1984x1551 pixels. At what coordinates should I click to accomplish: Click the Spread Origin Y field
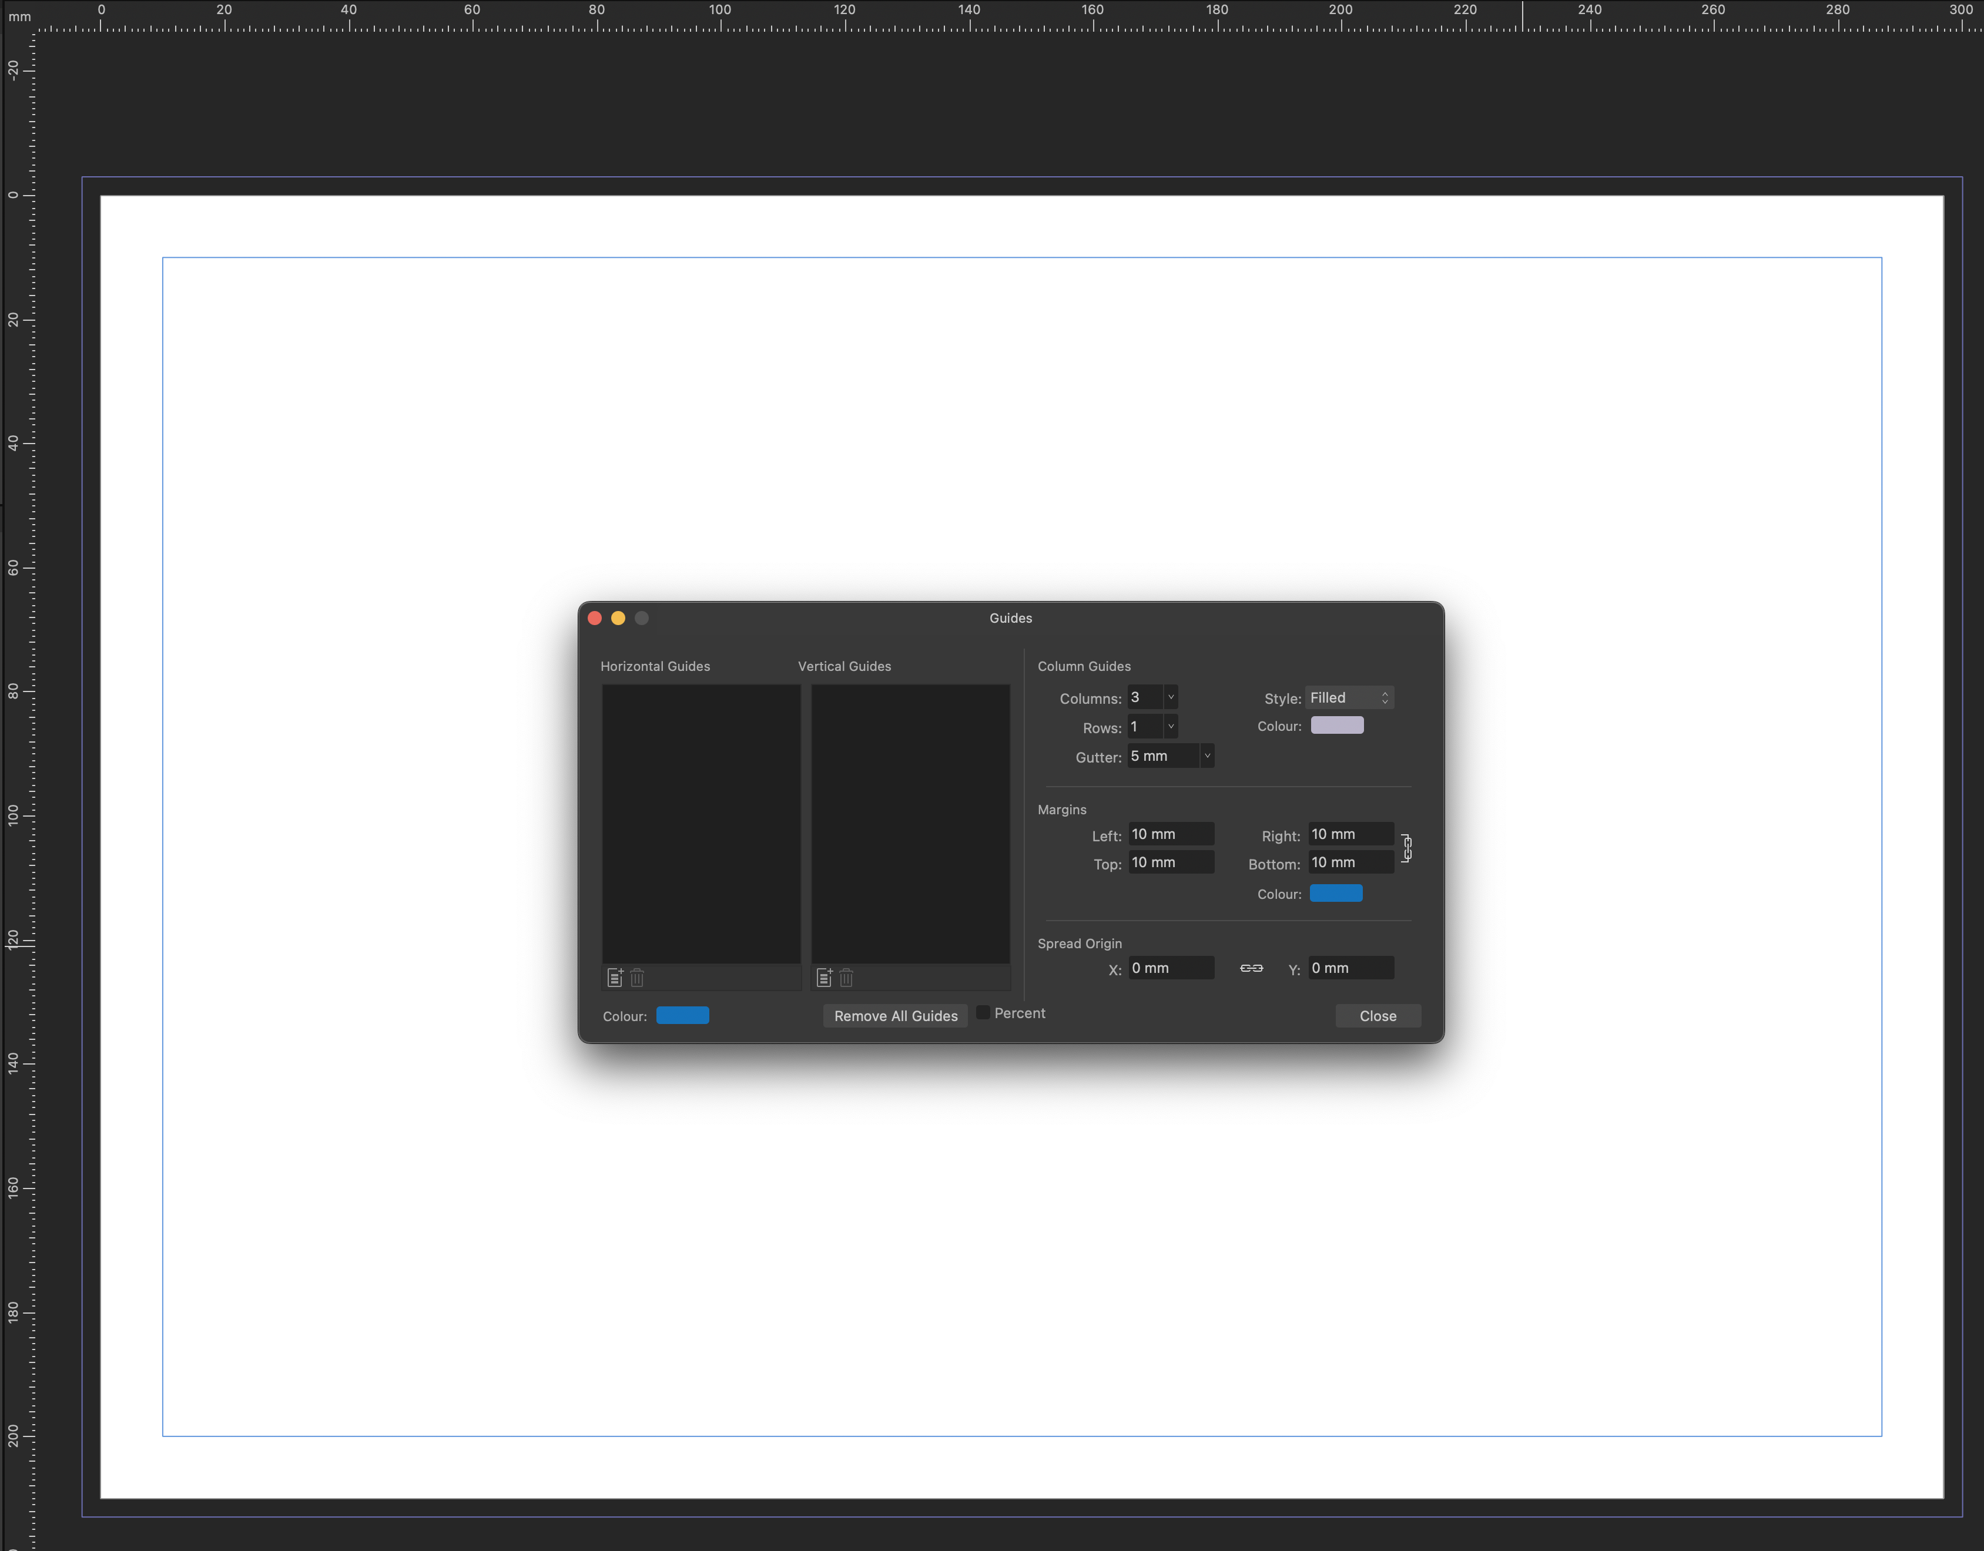(x=1352, y=968)
